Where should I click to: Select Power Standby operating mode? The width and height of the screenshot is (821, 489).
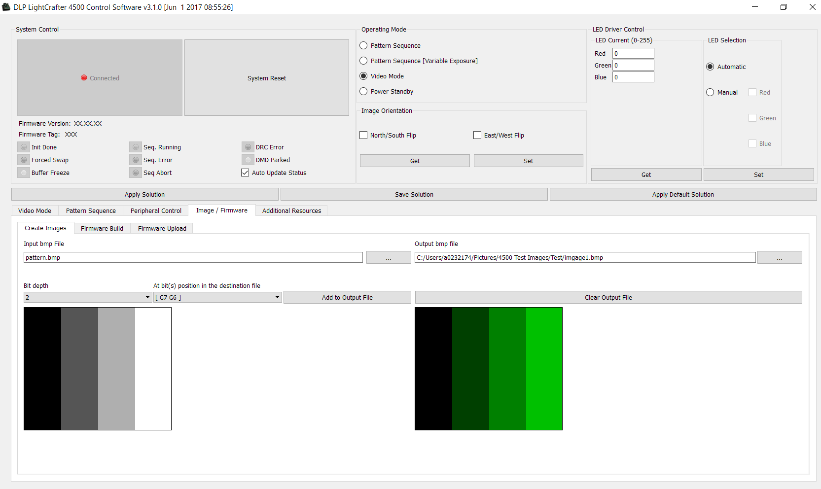click(363, 91)
